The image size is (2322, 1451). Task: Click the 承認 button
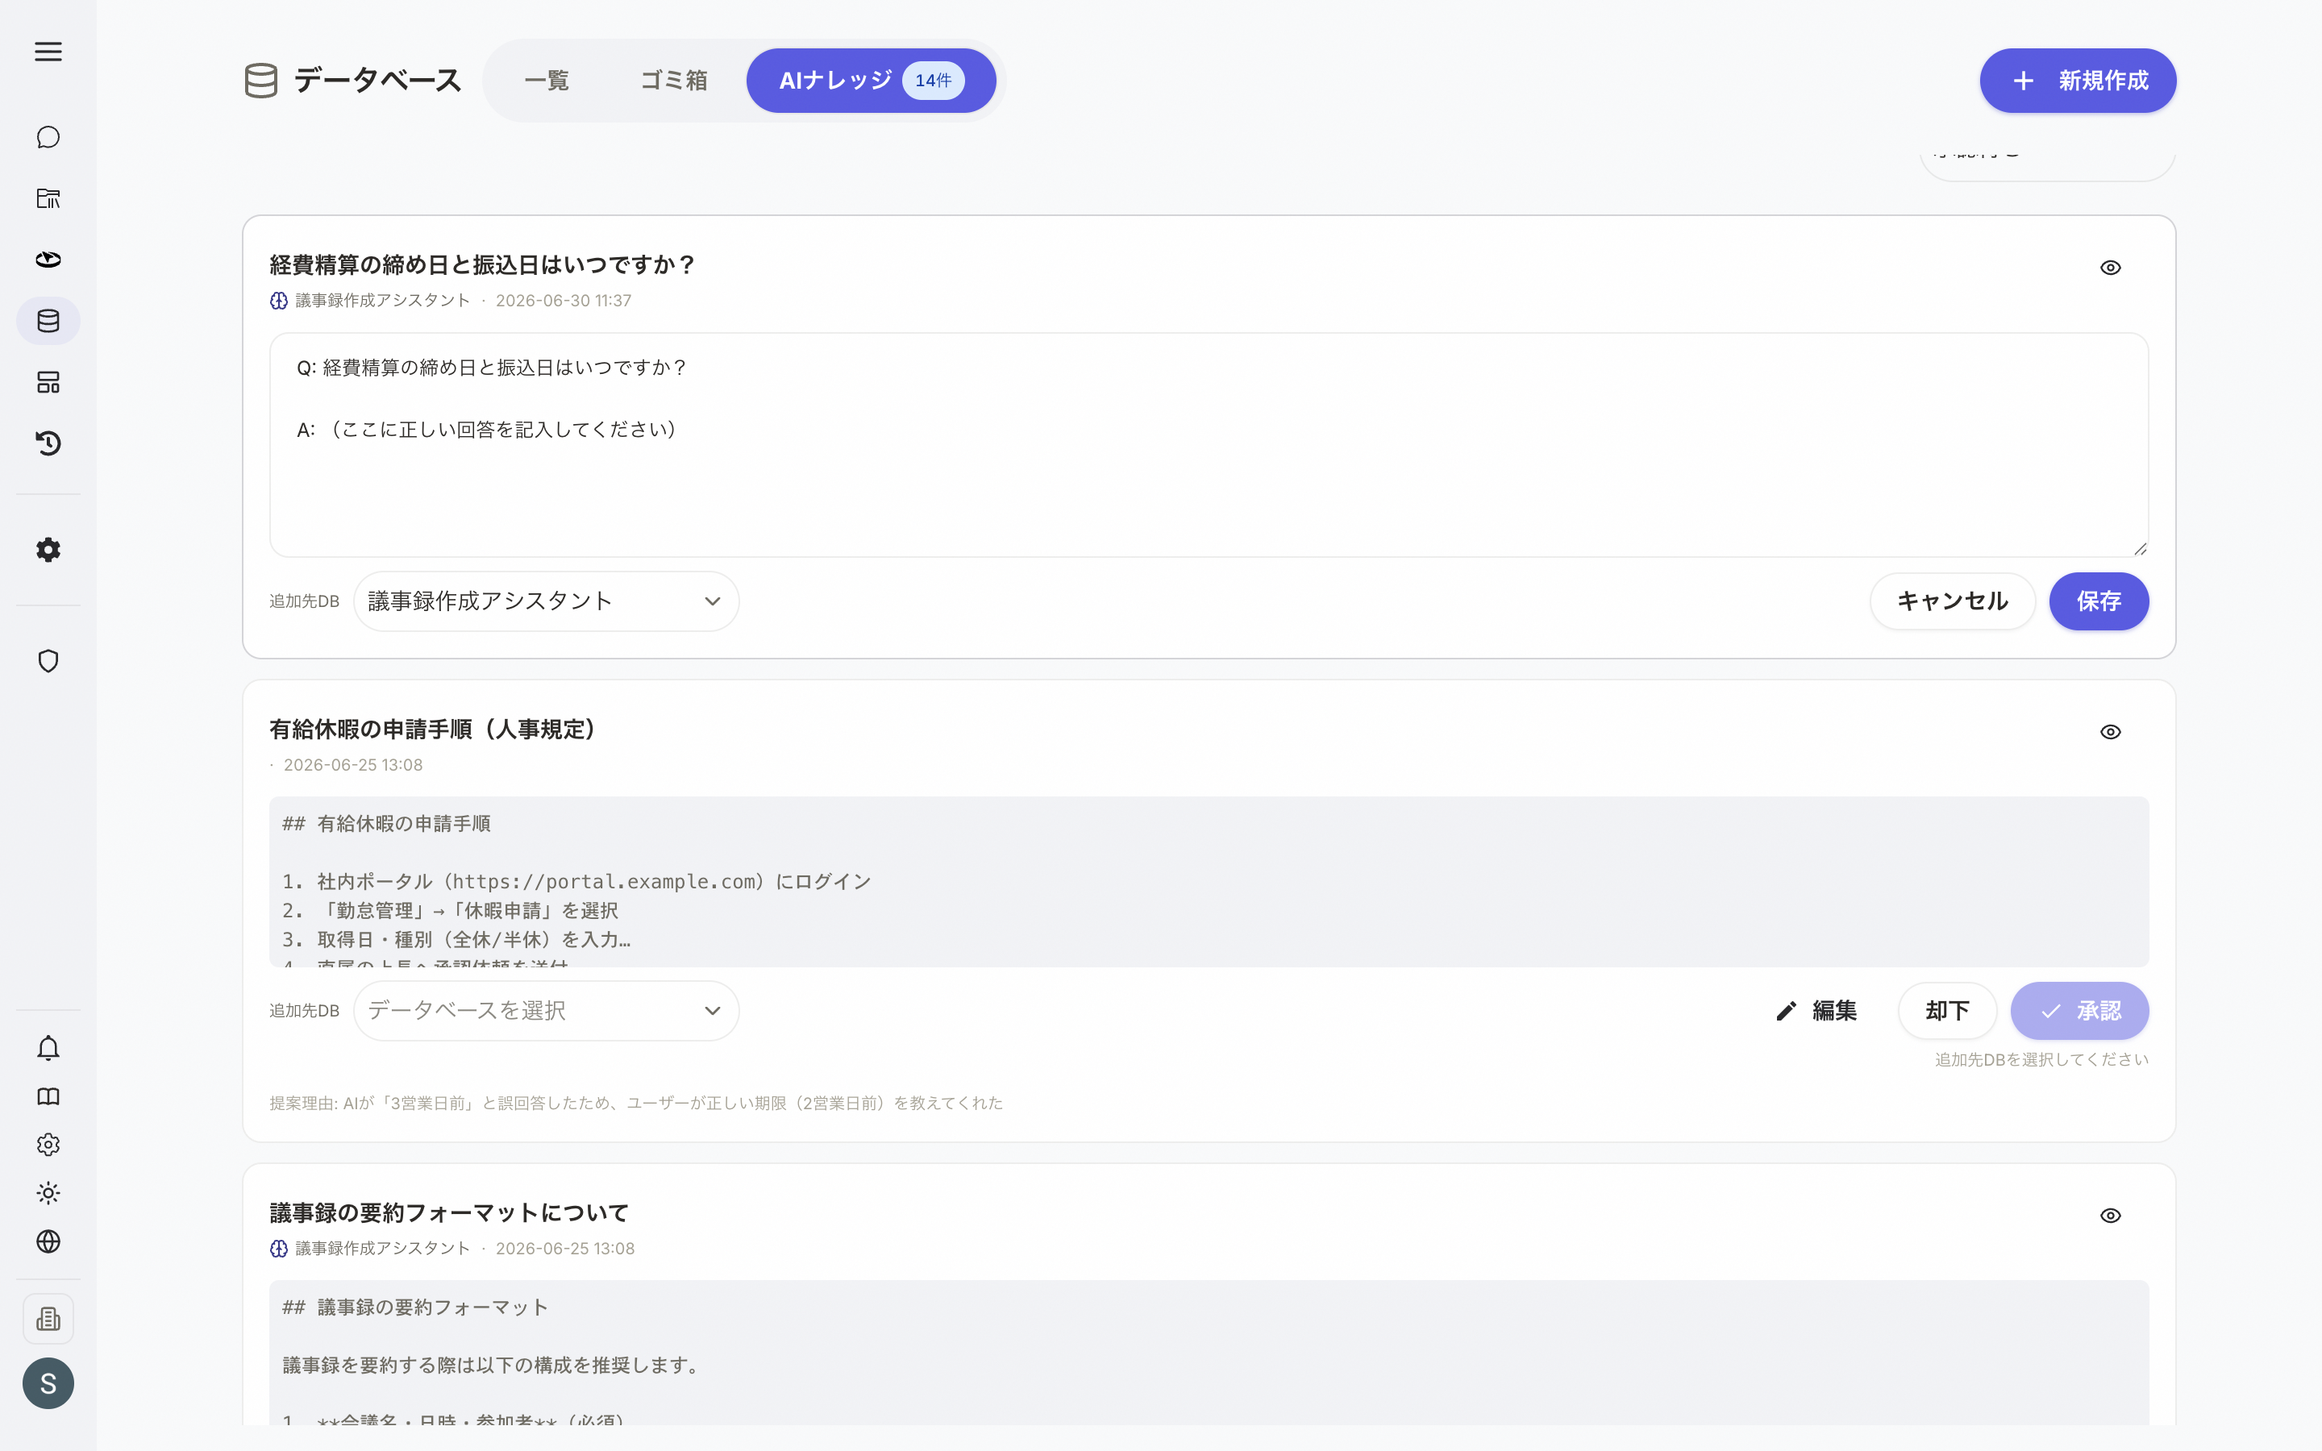click(2079, 1011)
